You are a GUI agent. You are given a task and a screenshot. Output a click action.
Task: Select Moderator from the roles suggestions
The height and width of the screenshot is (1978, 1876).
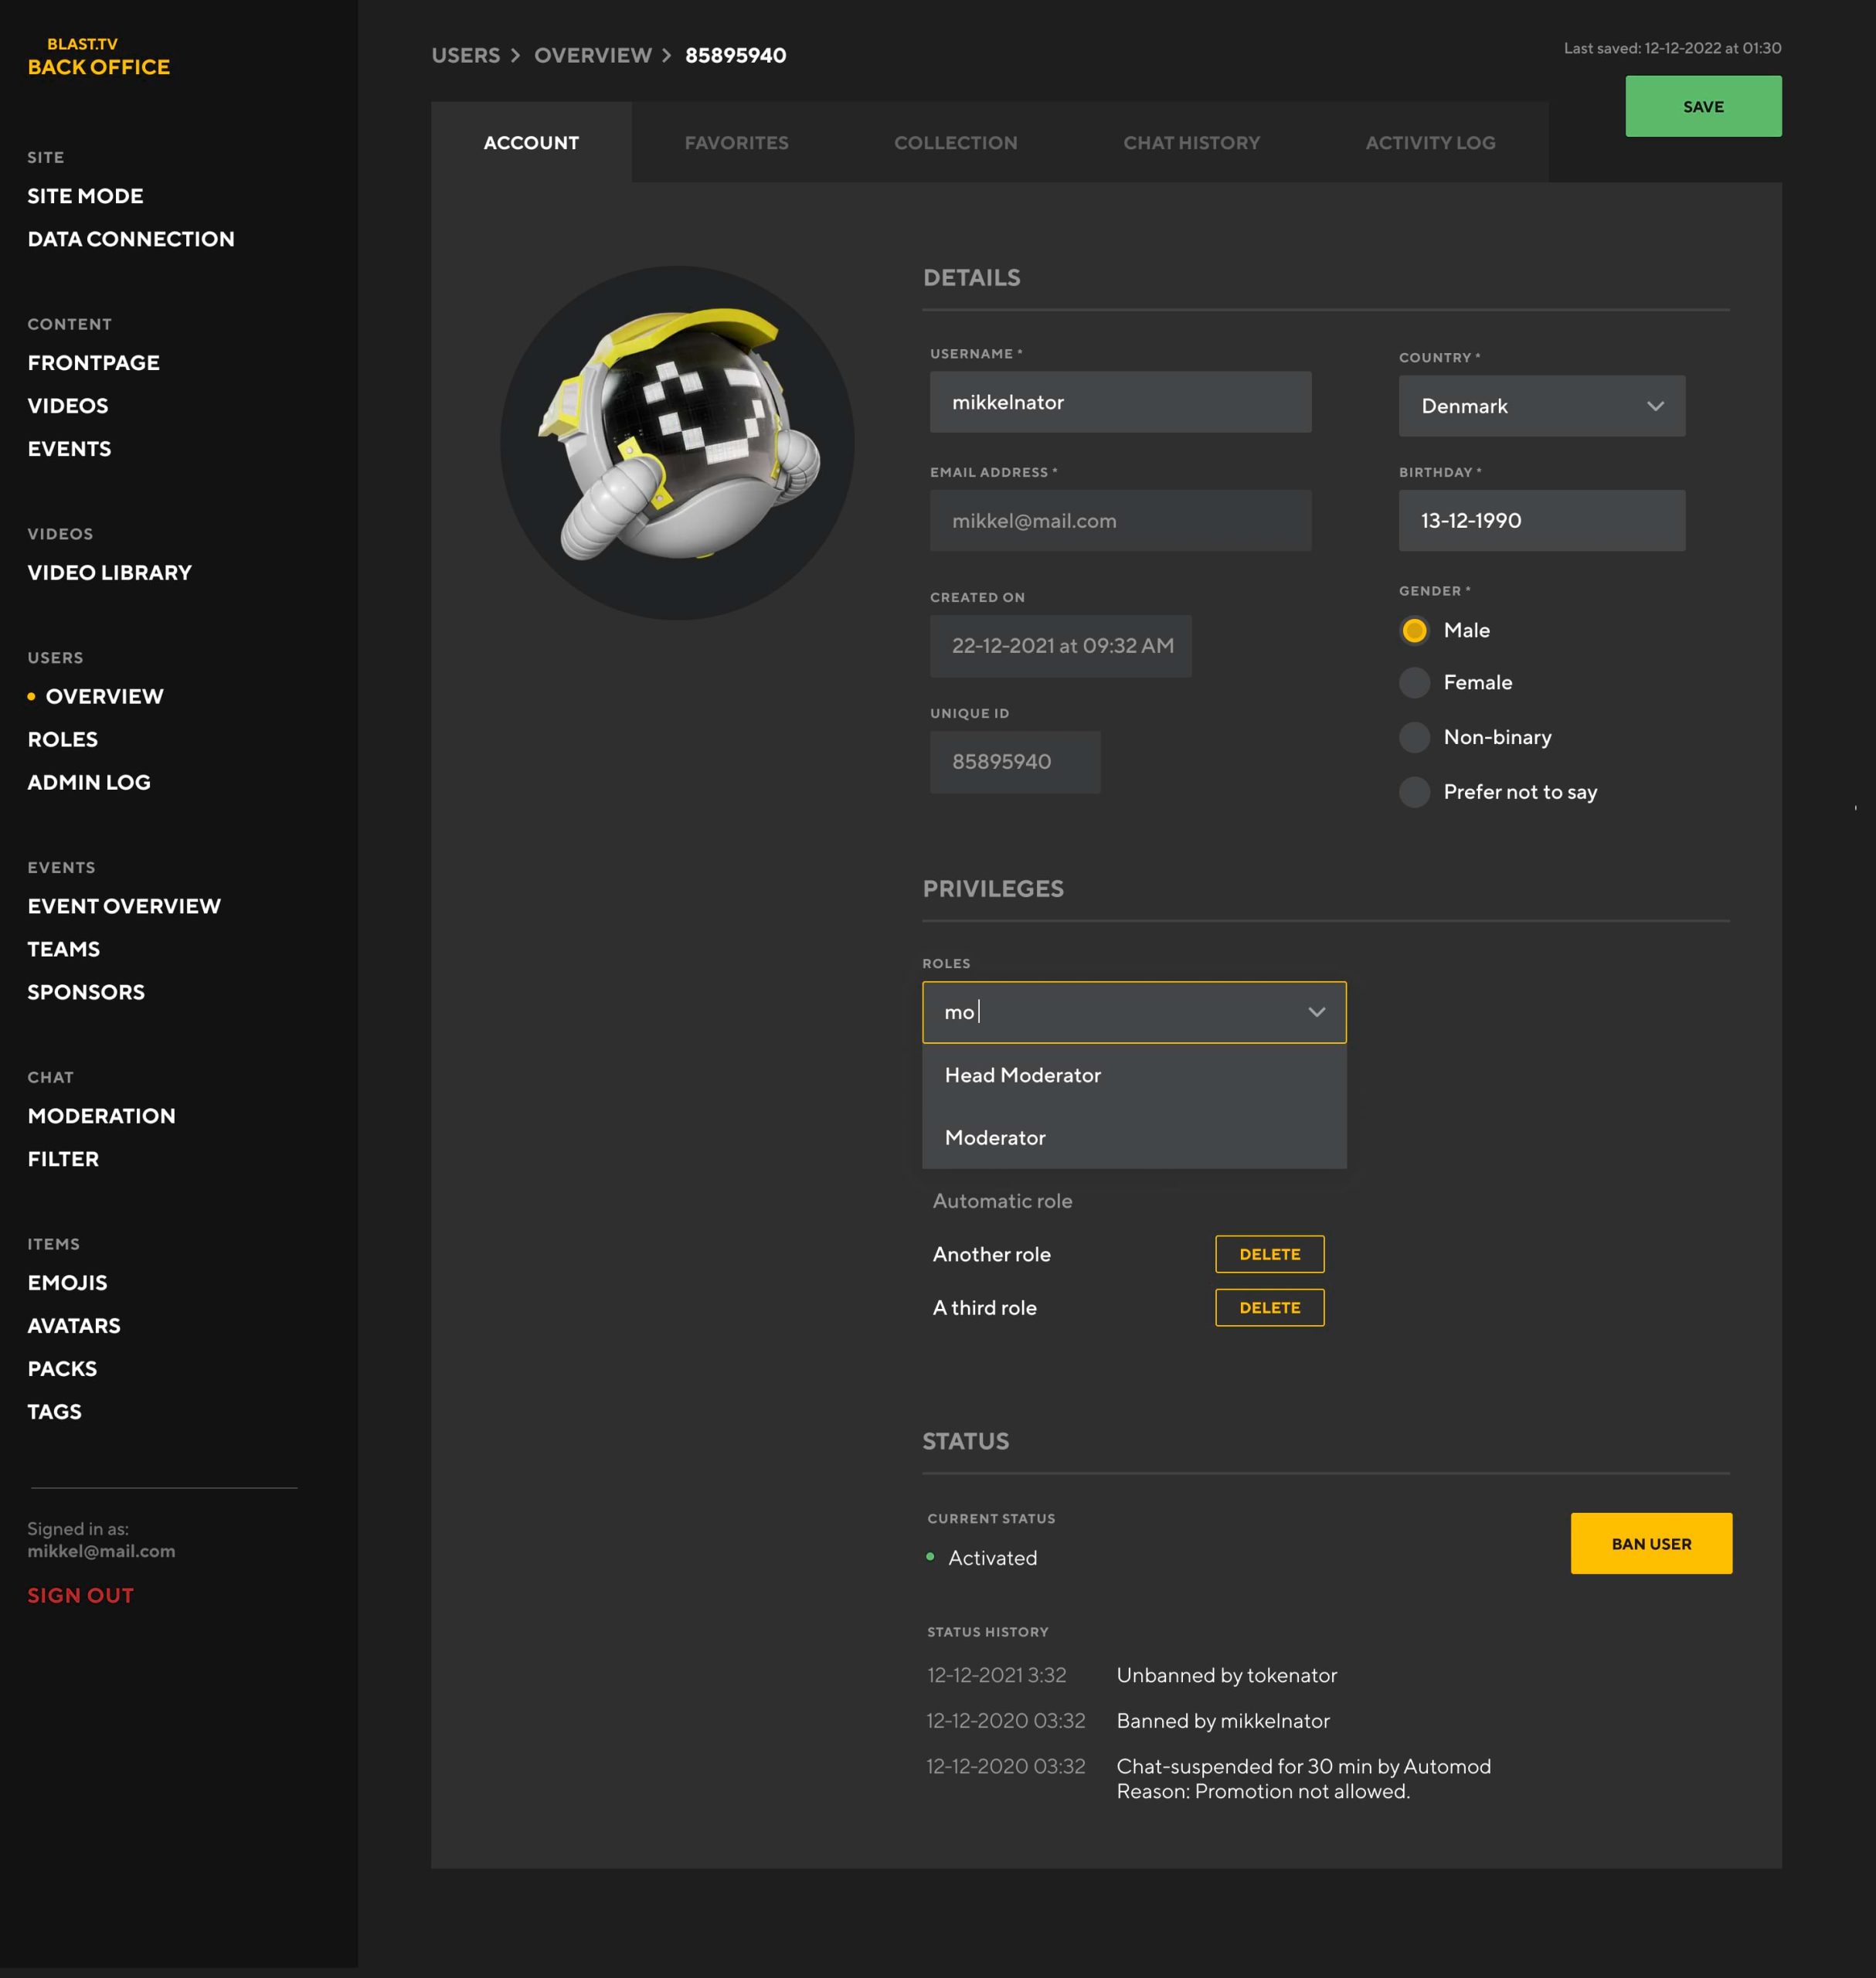(995, 1137)
